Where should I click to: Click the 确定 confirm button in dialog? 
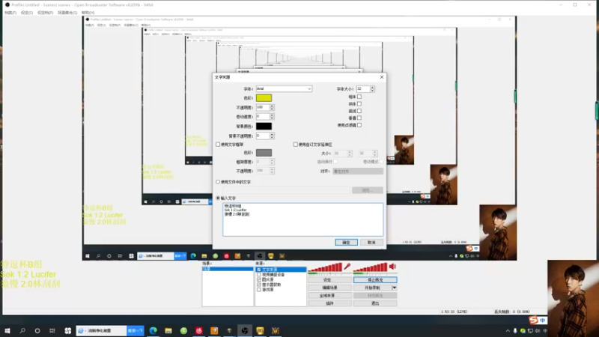point(346,242)
